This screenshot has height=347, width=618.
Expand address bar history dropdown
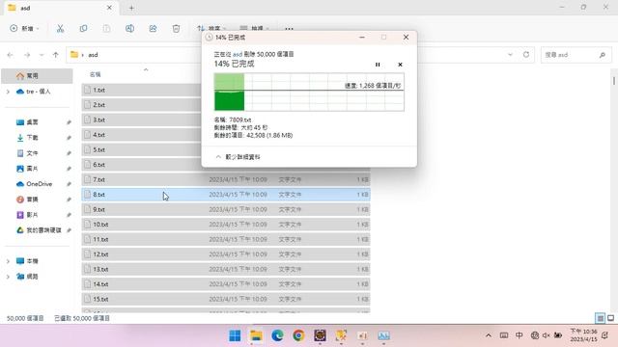click(x=511, y=55)
